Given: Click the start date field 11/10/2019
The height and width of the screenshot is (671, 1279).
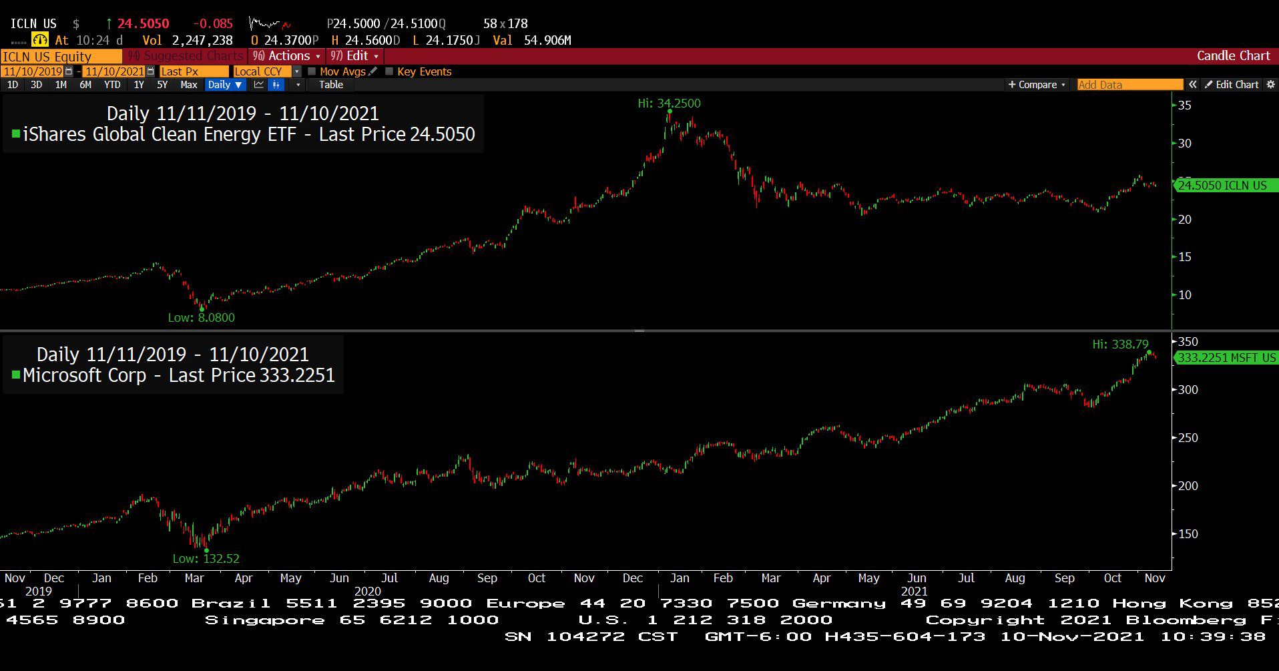Looking at the screenshot, I should click(33, 71).
